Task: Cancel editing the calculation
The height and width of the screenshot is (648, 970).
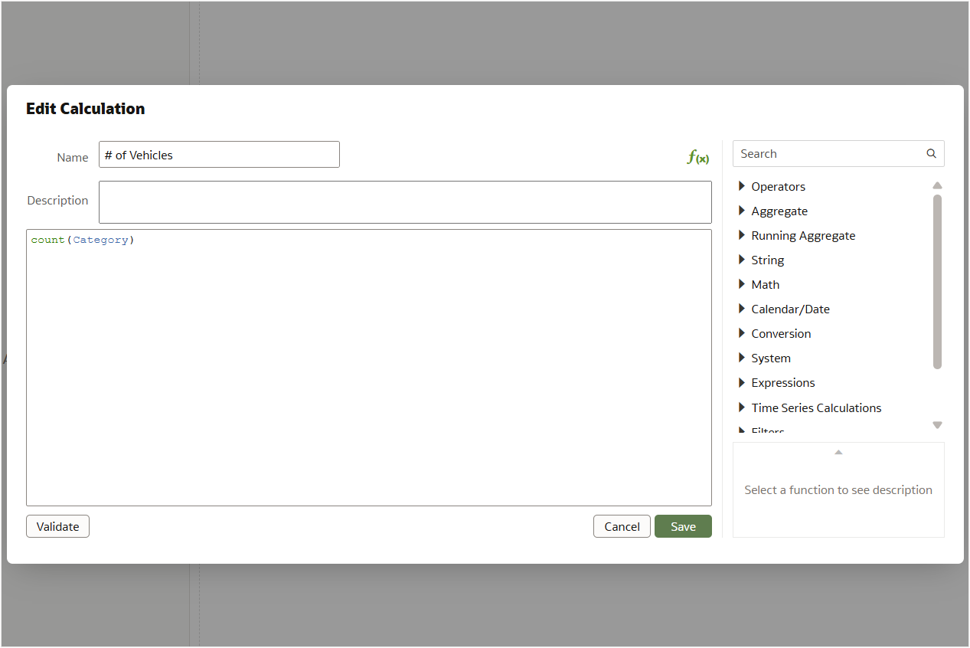Action: pos(622,526)
